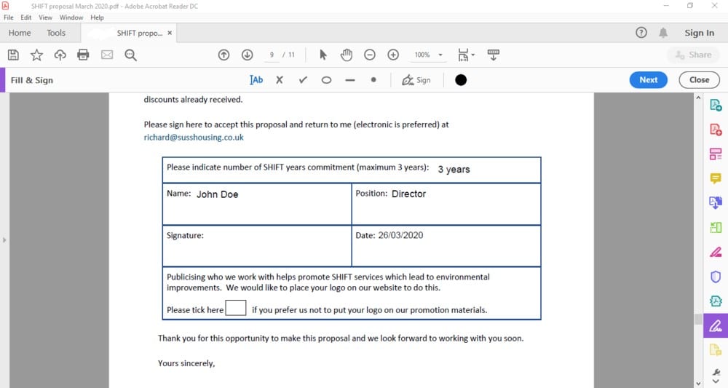Viewport: 728px width, 388px height.
Task: Click the zoom in plus icon
Action: point(393,55)
